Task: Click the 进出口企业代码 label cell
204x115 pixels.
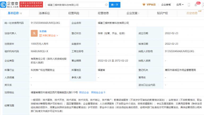Action: pos(150,85)
